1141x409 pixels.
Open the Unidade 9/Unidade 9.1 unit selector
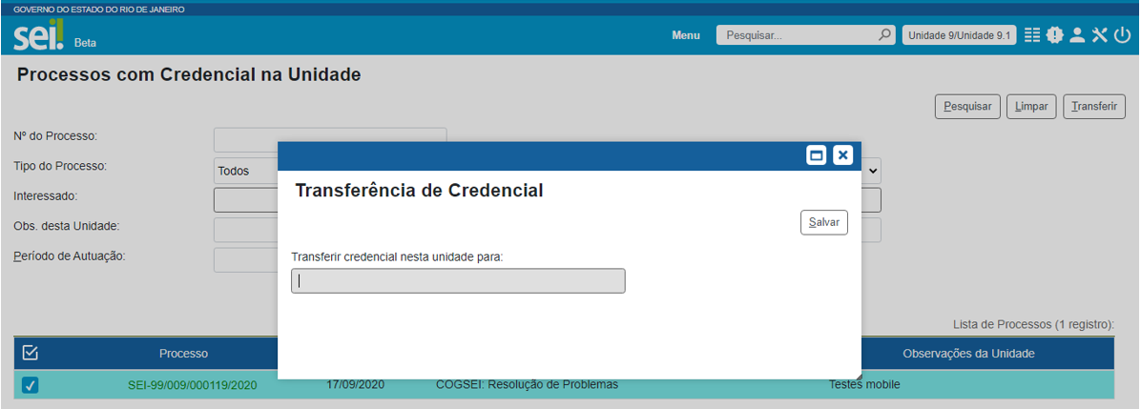coord(959,35)
